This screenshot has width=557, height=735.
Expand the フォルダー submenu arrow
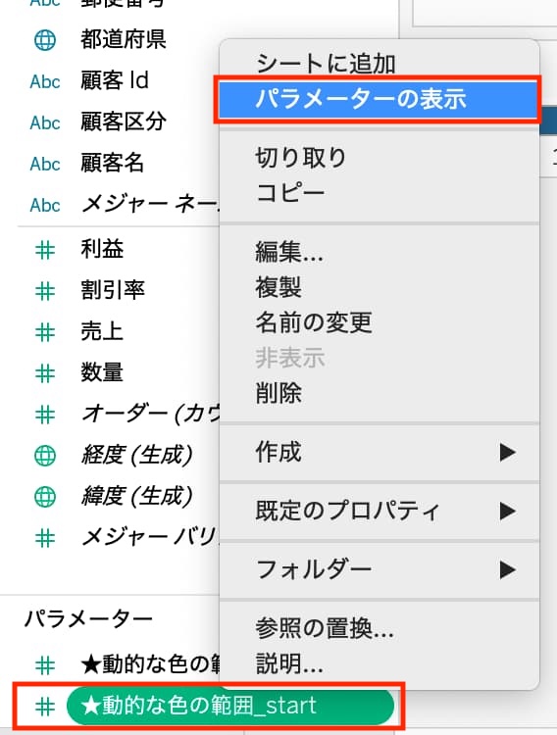point(508,570)
